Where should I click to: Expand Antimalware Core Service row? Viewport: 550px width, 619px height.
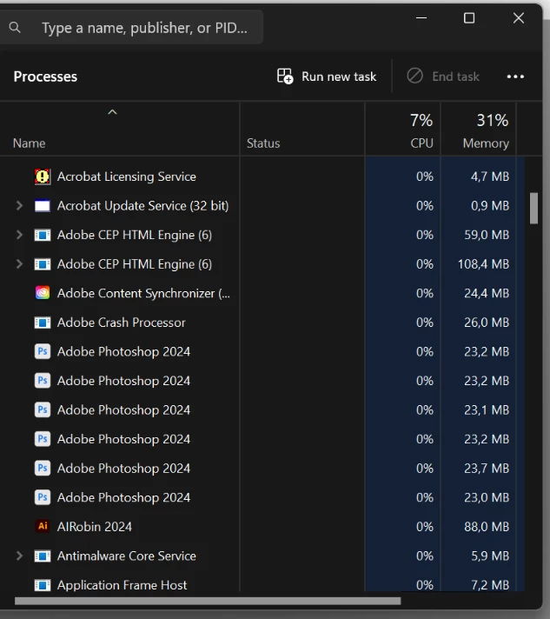point(19,556)
